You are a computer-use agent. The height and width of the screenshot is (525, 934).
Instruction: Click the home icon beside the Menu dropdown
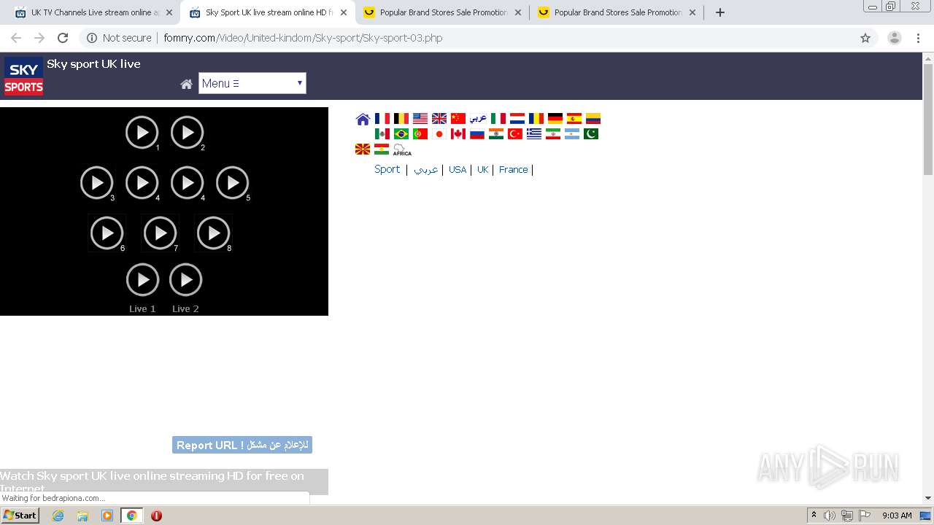click(x=187, y=84)
